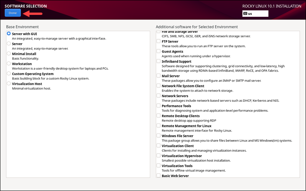The height and width of the screenshot is (191, 306).
Task: Click 'Remote management interface for Rocky Linux.' text
Action: [x=197, y=131]
